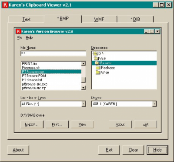
Task: Select the VB6 folder icon in Directories
Action: (96, 59)
